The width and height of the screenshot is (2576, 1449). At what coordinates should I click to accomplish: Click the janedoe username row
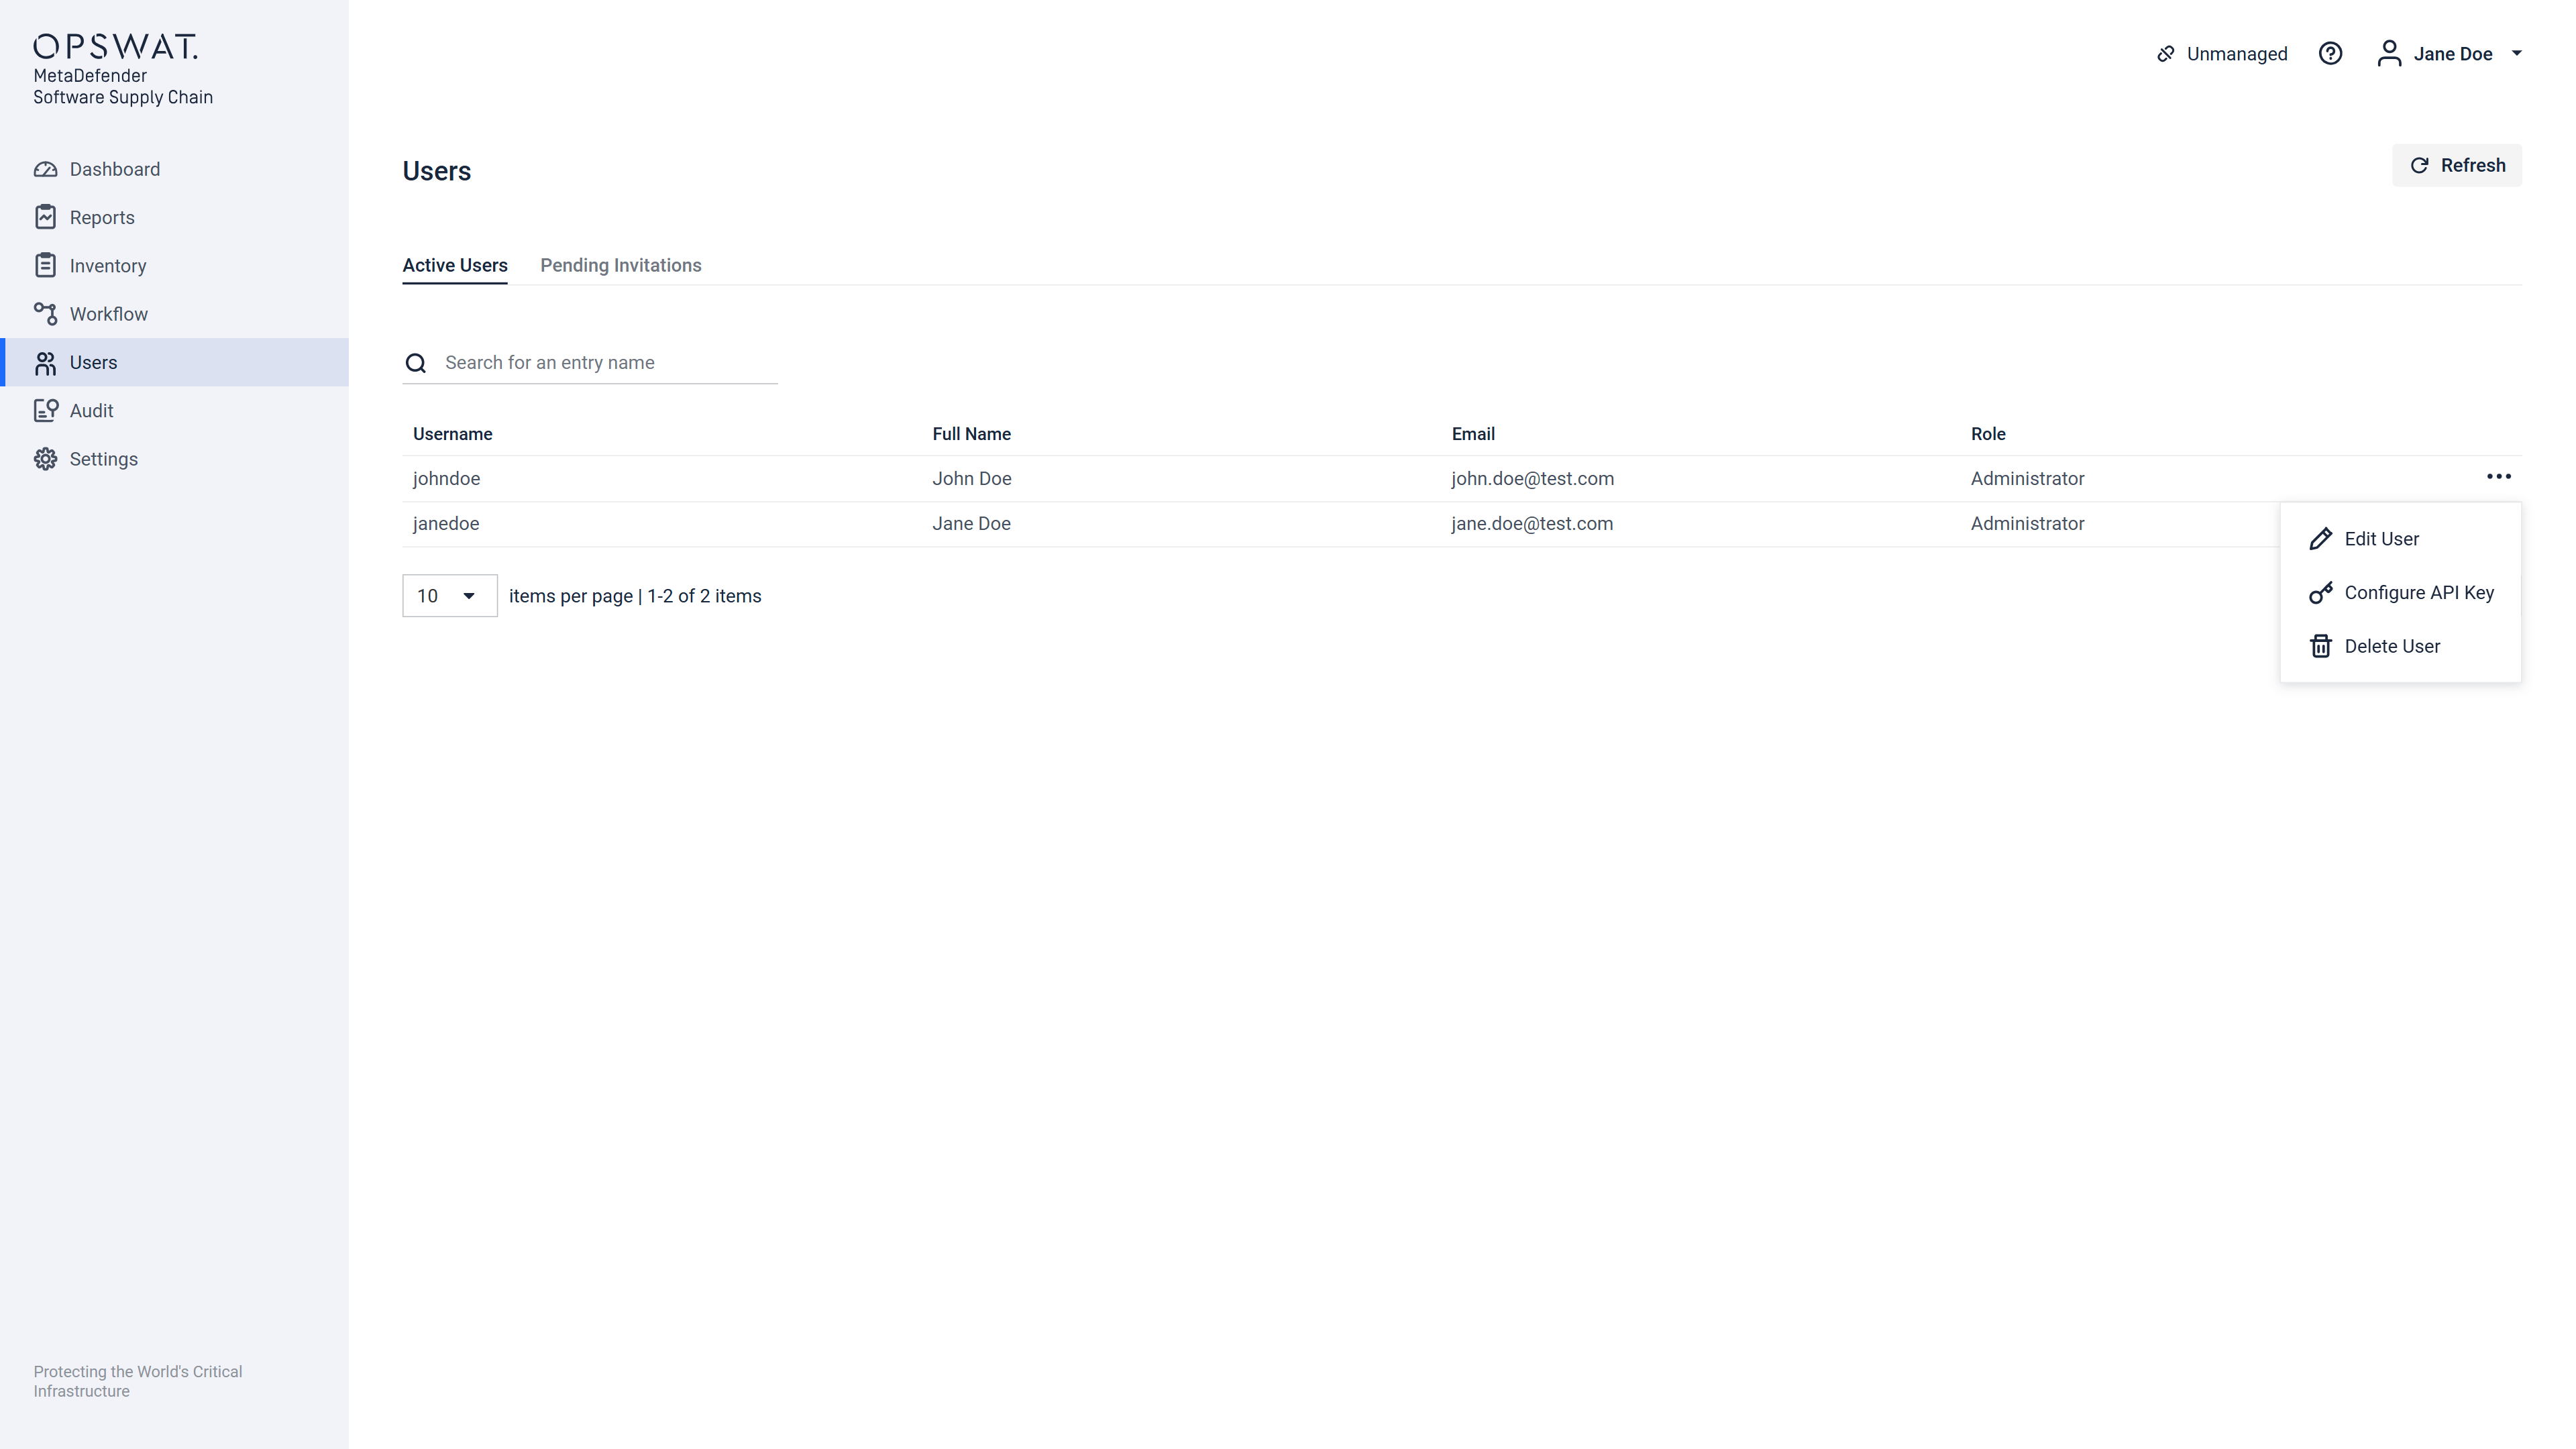pyautogui.click(x=446, y=524)
